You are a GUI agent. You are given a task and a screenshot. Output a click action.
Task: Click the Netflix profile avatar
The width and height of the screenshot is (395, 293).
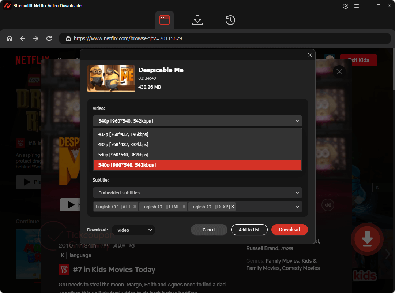[x=330, y=58]
